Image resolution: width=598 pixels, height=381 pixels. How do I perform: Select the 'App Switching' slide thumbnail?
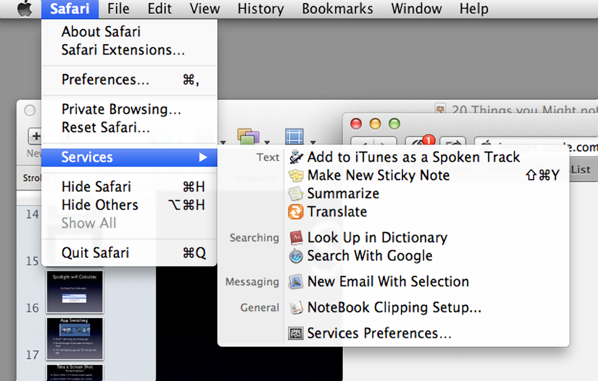coord(75,338)
